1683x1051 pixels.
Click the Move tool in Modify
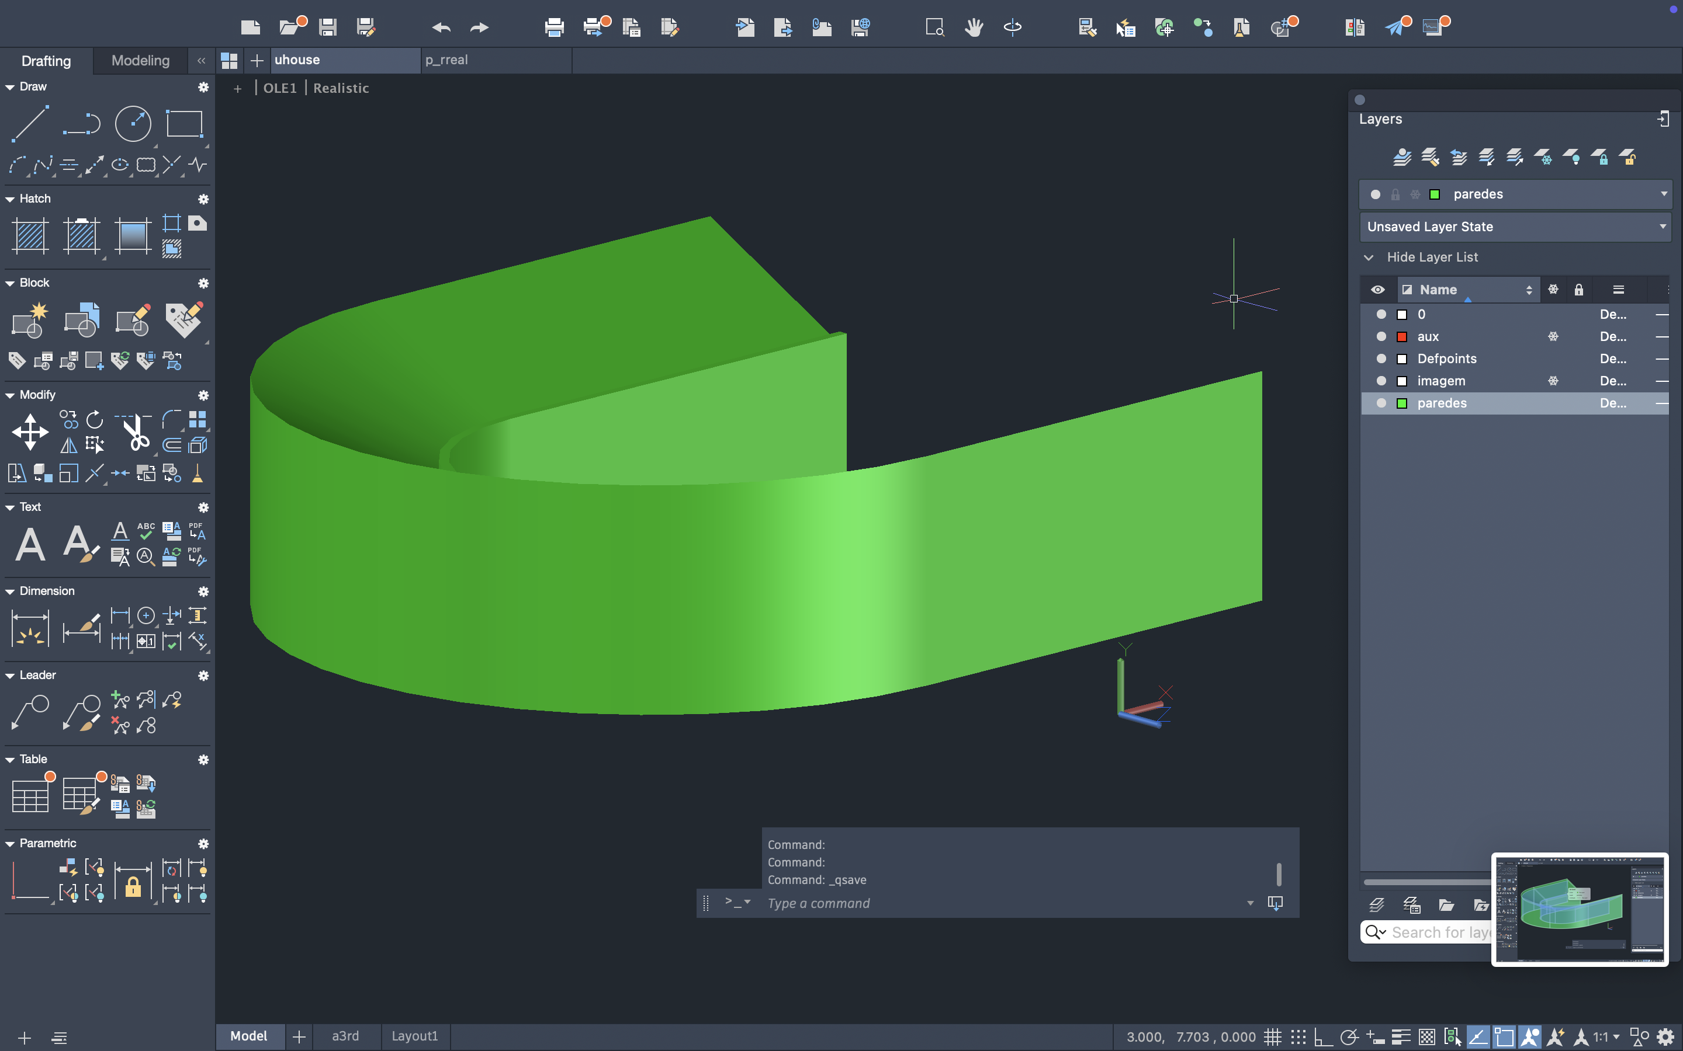click(x=30, y=431)
